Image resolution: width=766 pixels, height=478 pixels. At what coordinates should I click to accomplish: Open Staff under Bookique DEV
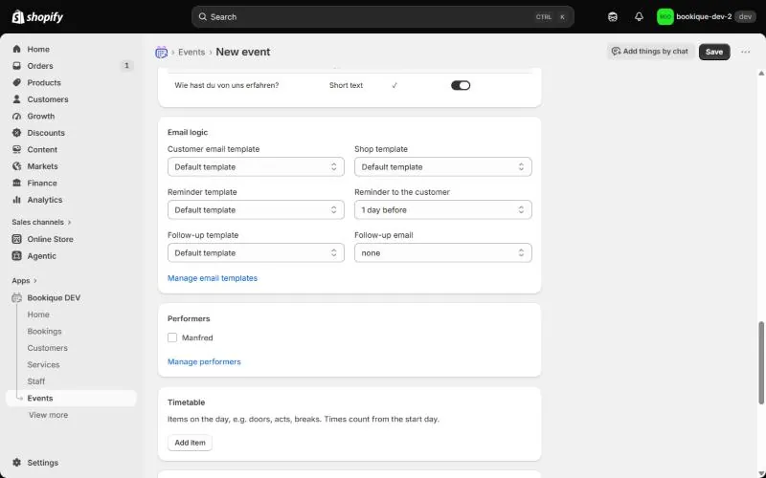coord(36,381)
